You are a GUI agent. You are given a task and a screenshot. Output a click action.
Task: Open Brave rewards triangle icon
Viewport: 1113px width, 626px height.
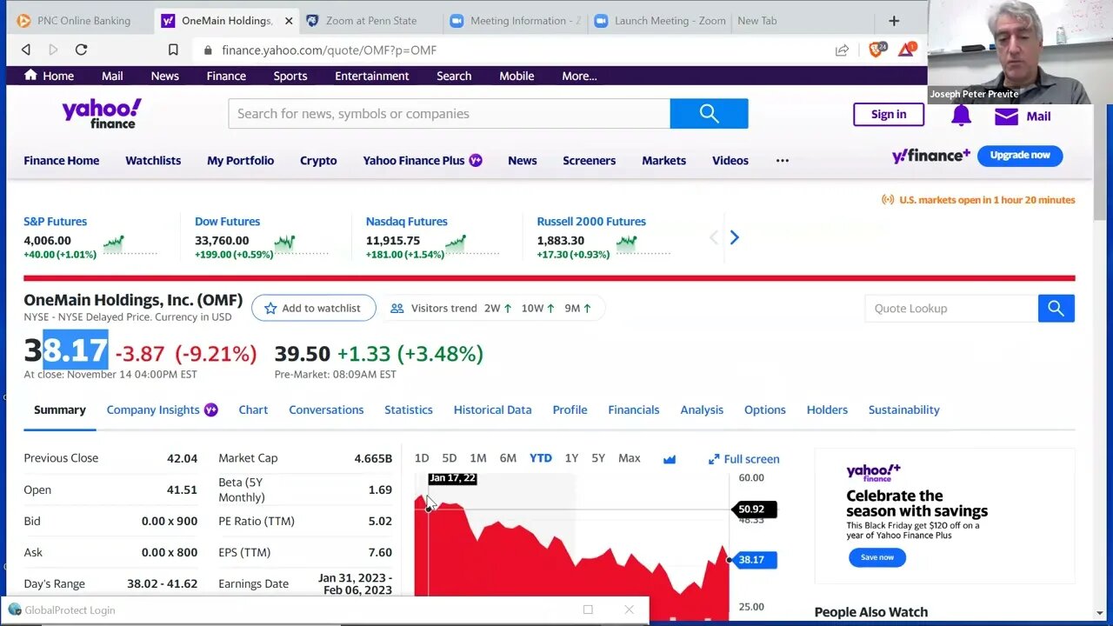(906, 50)
